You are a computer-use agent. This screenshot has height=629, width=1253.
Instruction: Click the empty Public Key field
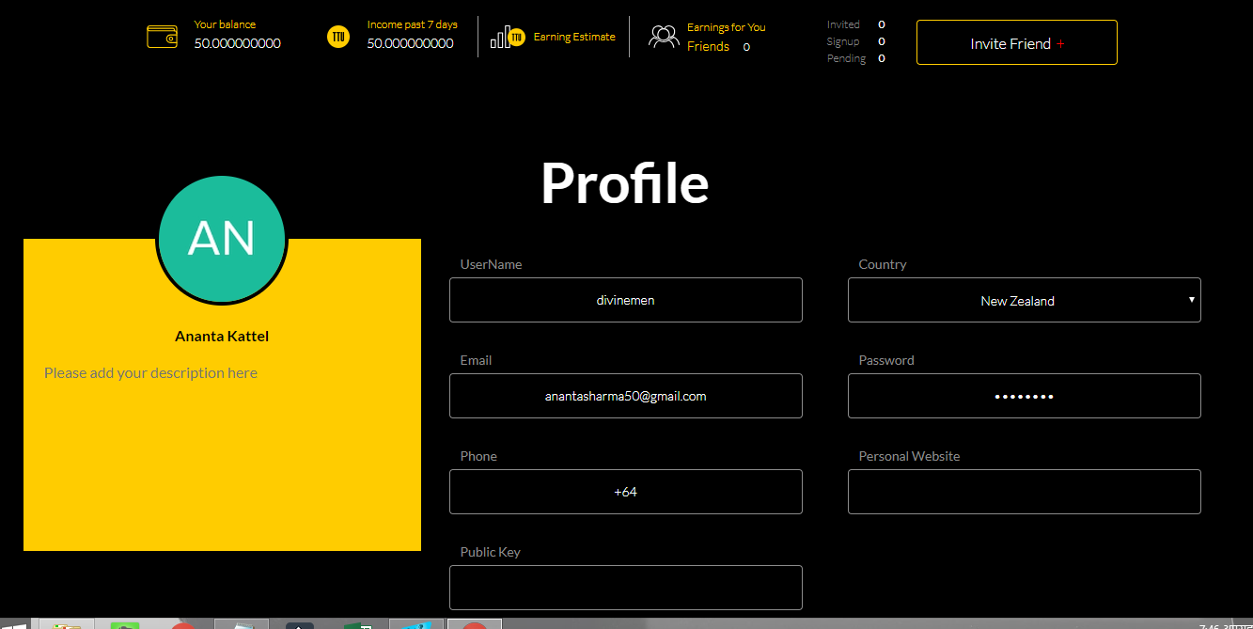[x=625, y=587]
